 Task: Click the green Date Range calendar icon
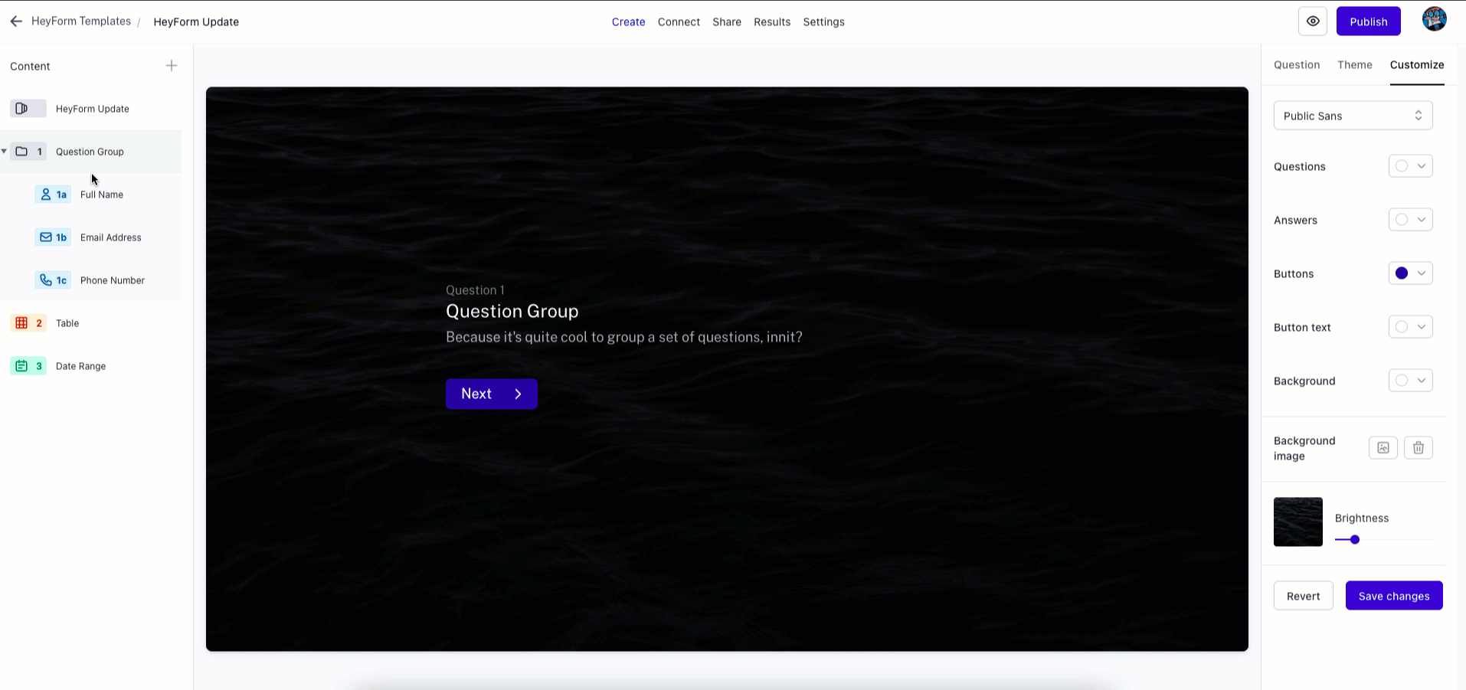[x=21, y=366]
